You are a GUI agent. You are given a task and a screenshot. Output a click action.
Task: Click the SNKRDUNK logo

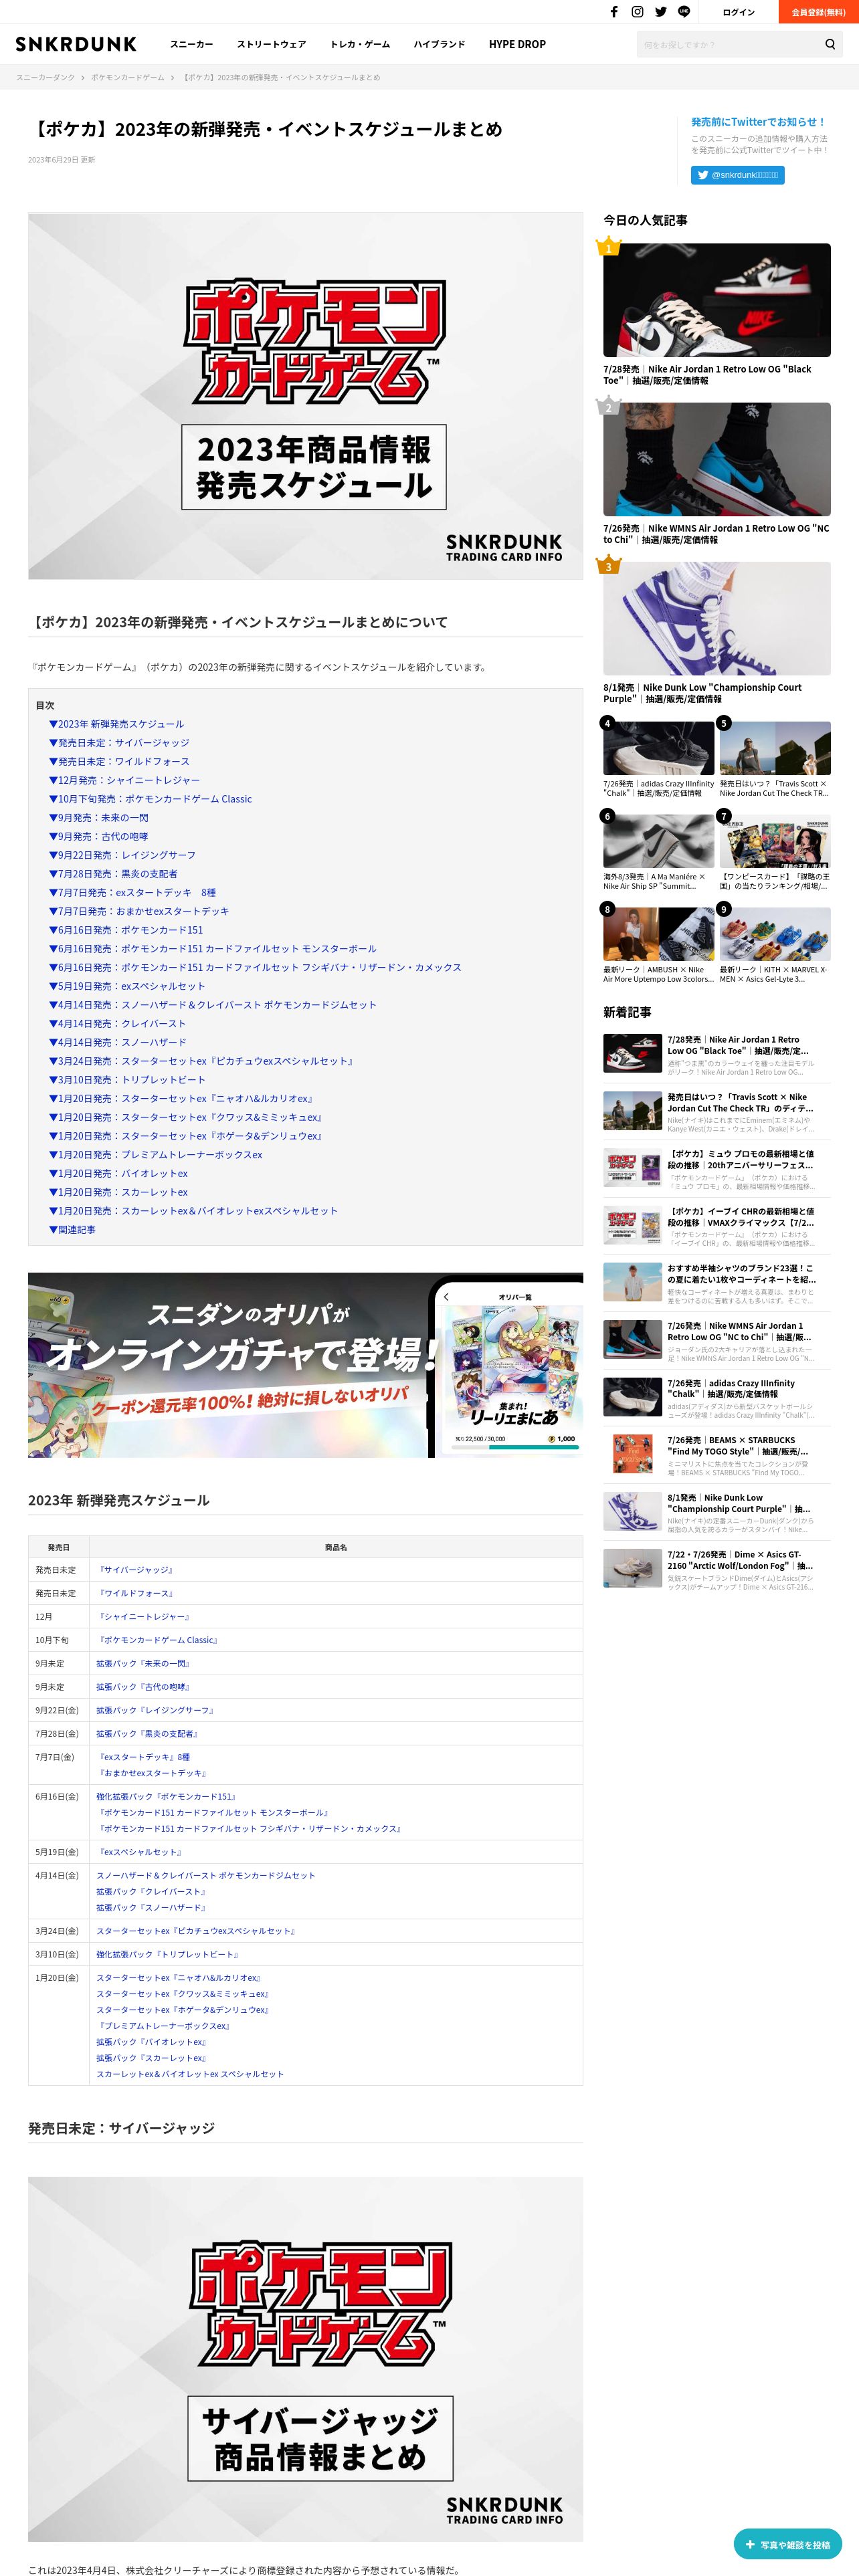coord(76,44)
